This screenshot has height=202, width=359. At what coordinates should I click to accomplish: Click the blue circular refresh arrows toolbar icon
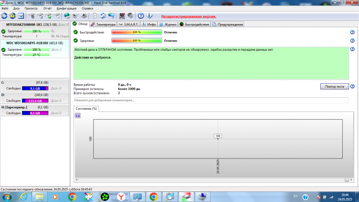point(4,16)
